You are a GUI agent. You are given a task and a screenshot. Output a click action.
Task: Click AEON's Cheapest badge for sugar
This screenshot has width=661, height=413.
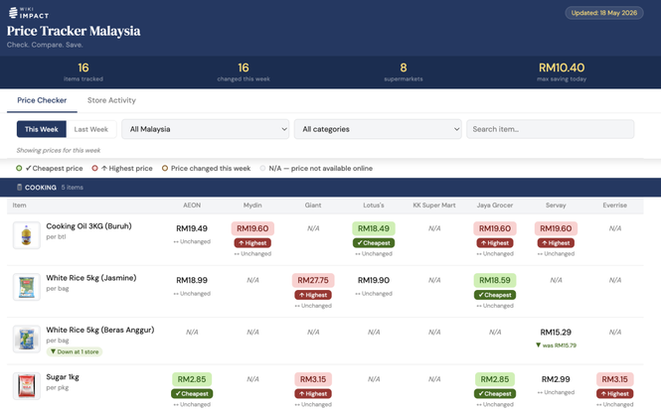pos(192,394)
